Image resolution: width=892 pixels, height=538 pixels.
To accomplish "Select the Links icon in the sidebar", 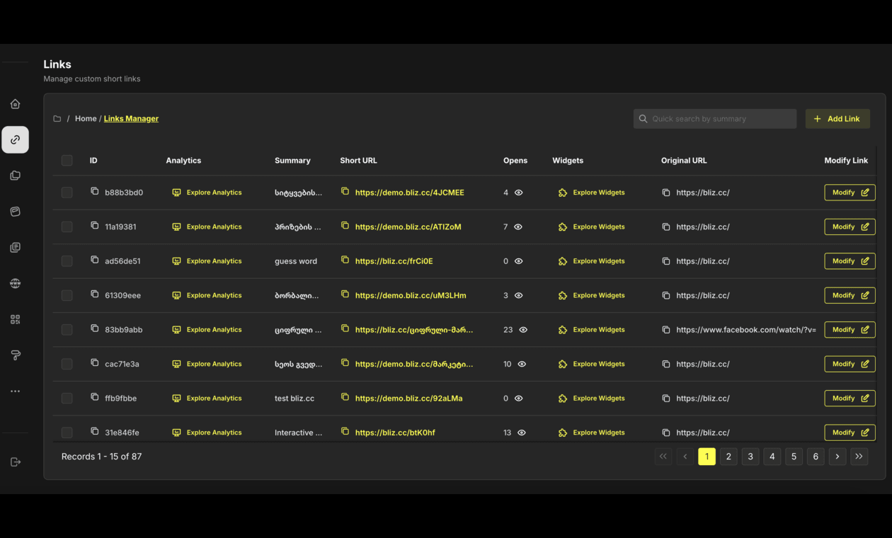I will pos(15,139).
